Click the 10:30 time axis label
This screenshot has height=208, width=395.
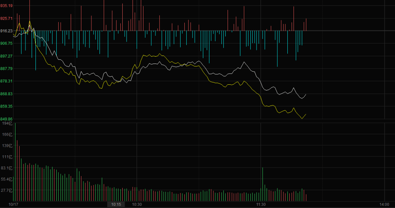[137, 205]
